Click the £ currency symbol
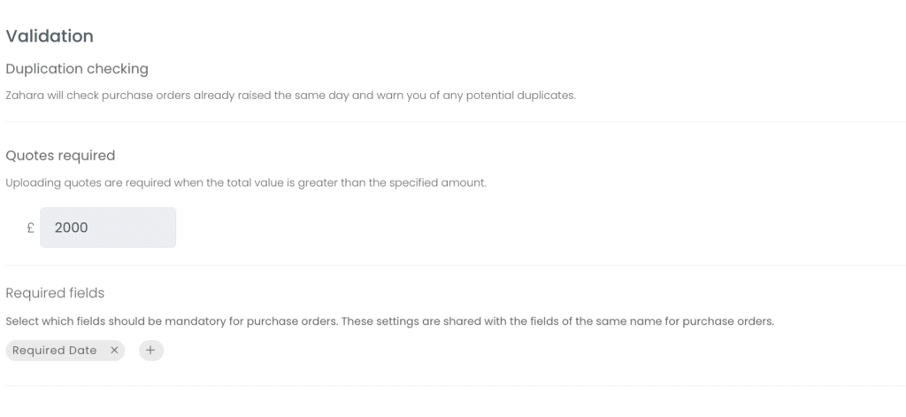906x417 pixels. click(31, 228)
